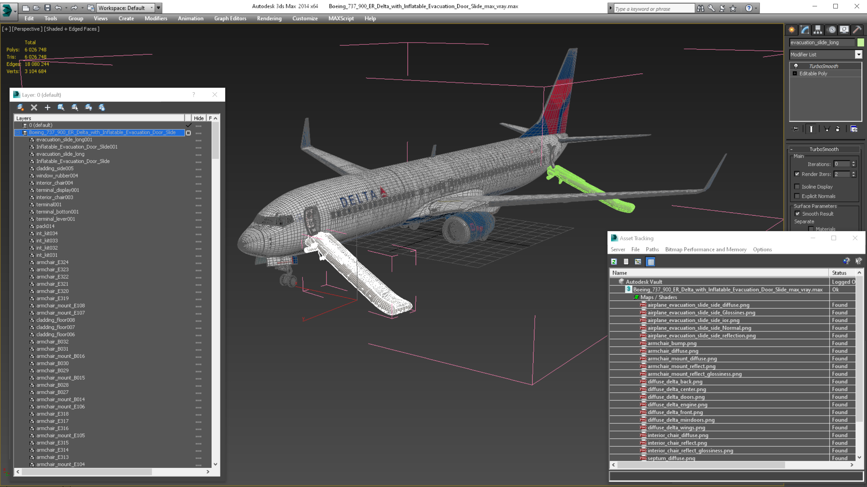Open the MAXScript menu
The image size is (867, 487).
click(x=341, y=18)
